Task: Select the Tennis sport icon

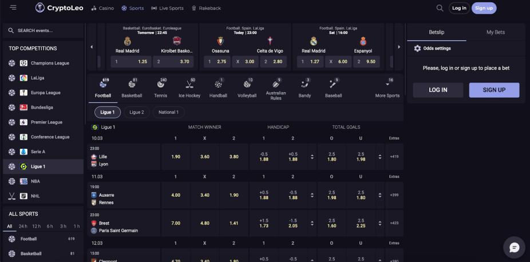Action: 160,88
